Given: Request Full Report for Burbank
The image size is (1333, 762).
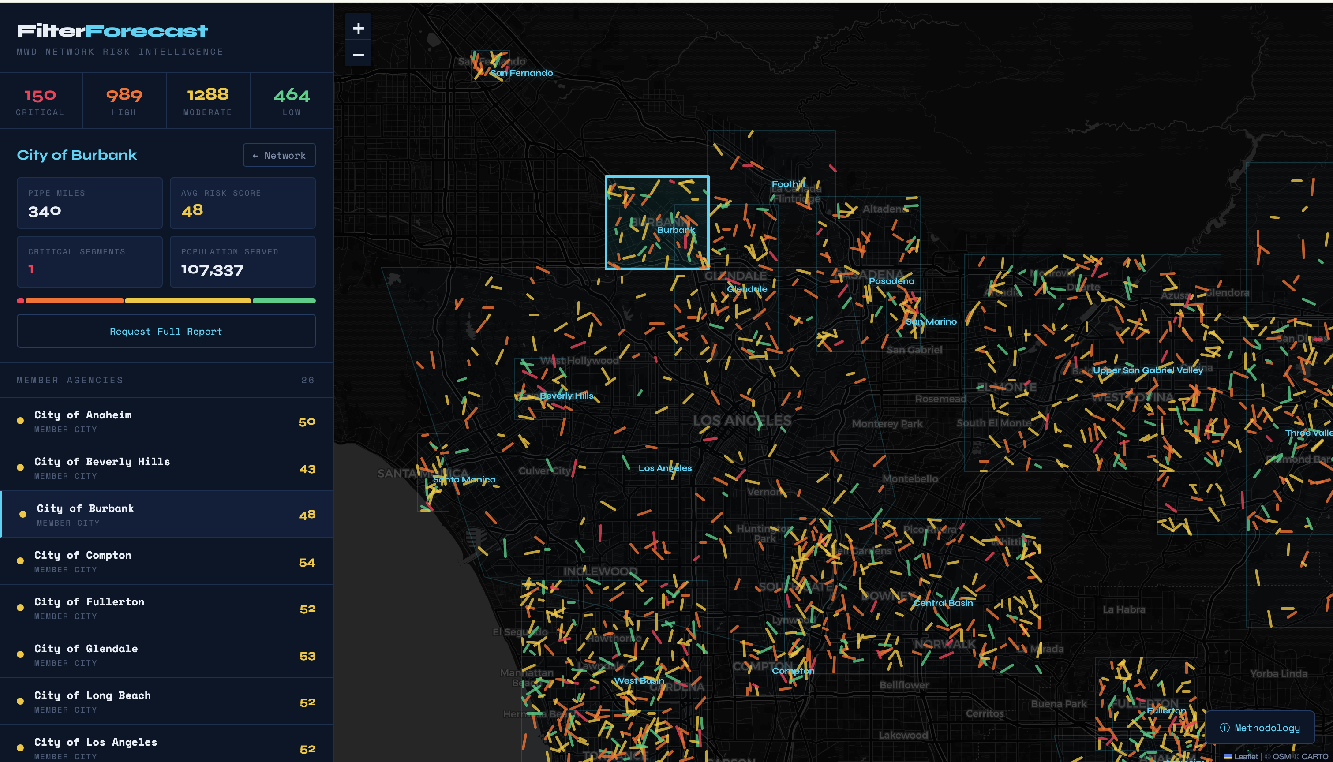Looking at the screenshot, I should [x=166, y=331].
